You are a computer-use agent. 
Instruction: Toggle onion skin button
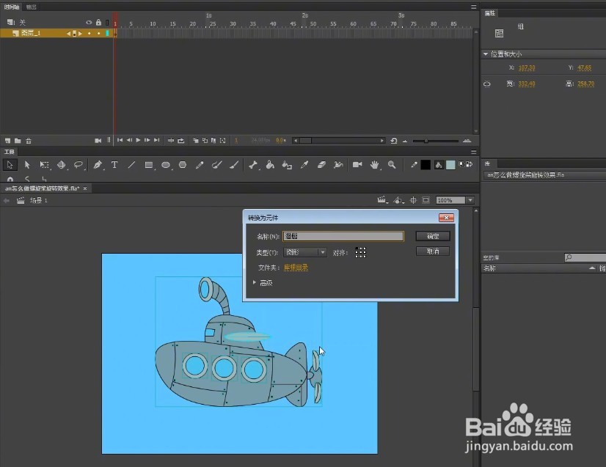click(x=196, y=141)
